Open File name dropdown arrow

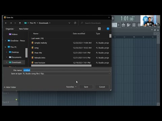[x=109, y=70]
